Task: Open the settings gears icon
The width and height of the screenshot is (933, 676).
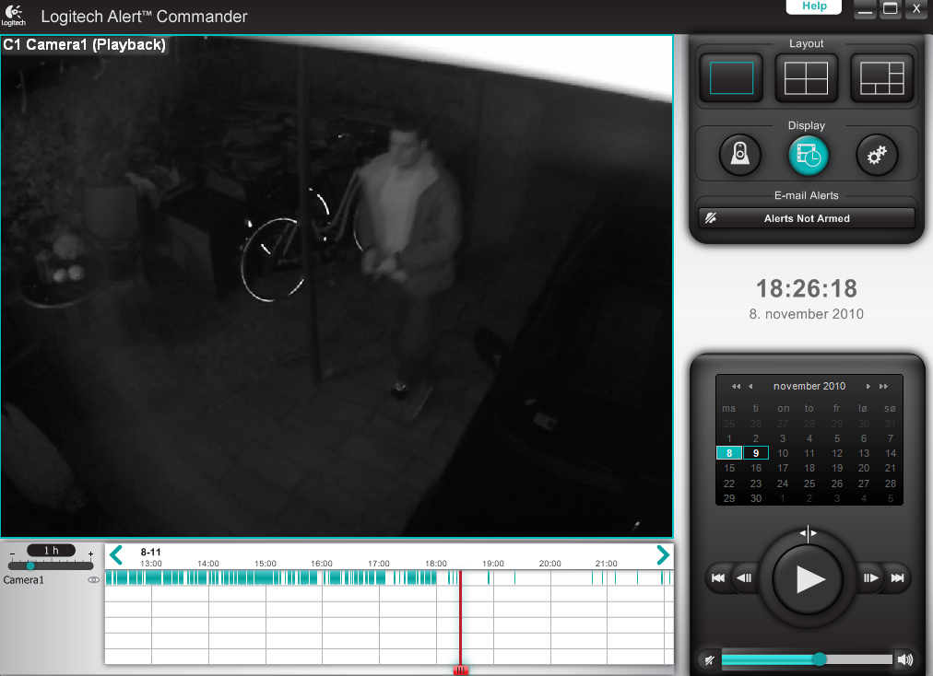Action: [877, 155]
